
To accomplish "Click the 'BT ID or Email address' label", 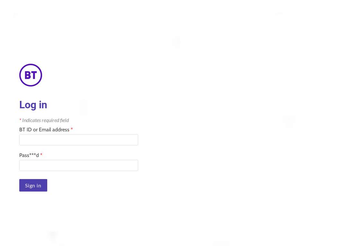I will point(44,130).
